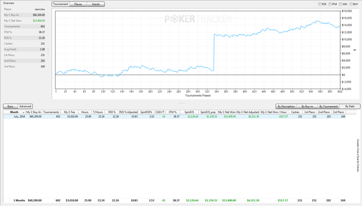362x206 pixels.
Task: Sort by SpinEV$_pop column header
Action: [x=208, y=112]
